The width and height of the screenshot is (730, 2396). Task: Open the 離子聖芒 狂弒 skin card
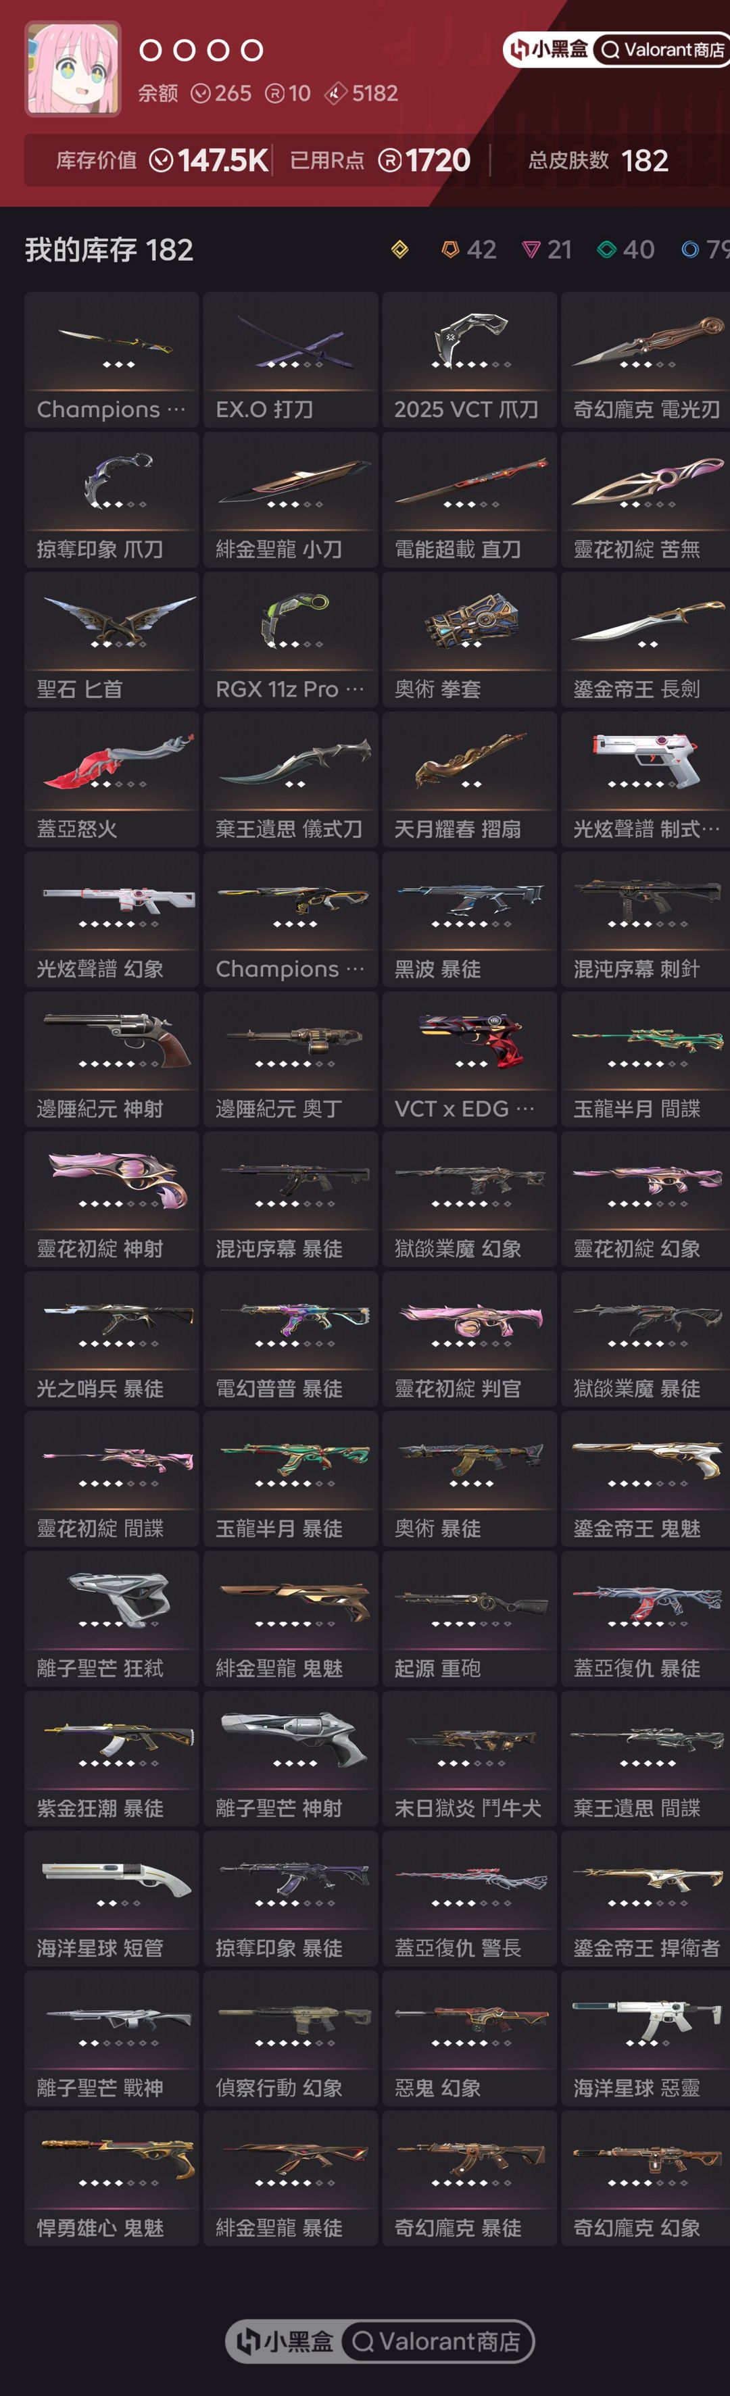(112, 1620)
